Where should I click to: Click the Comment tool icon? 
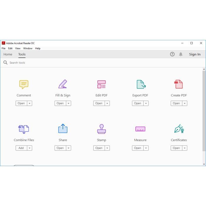pos(24,84)
